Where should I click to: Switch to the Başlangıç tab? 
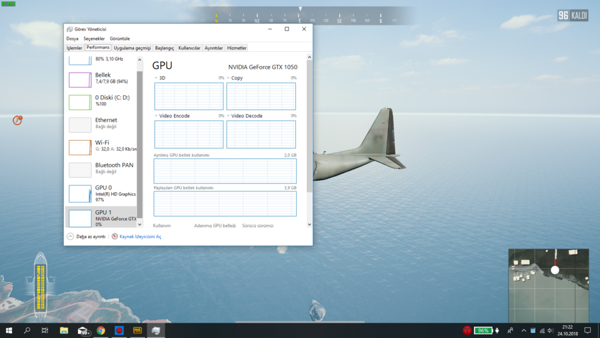click(165, 48)
